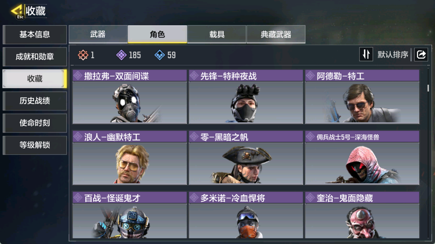Select the 等级解锁 sidebar item

click(35, 145)
